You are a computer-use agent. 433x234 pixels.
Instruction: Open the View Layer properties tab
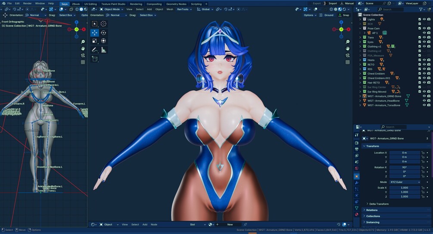pos(356,156)
